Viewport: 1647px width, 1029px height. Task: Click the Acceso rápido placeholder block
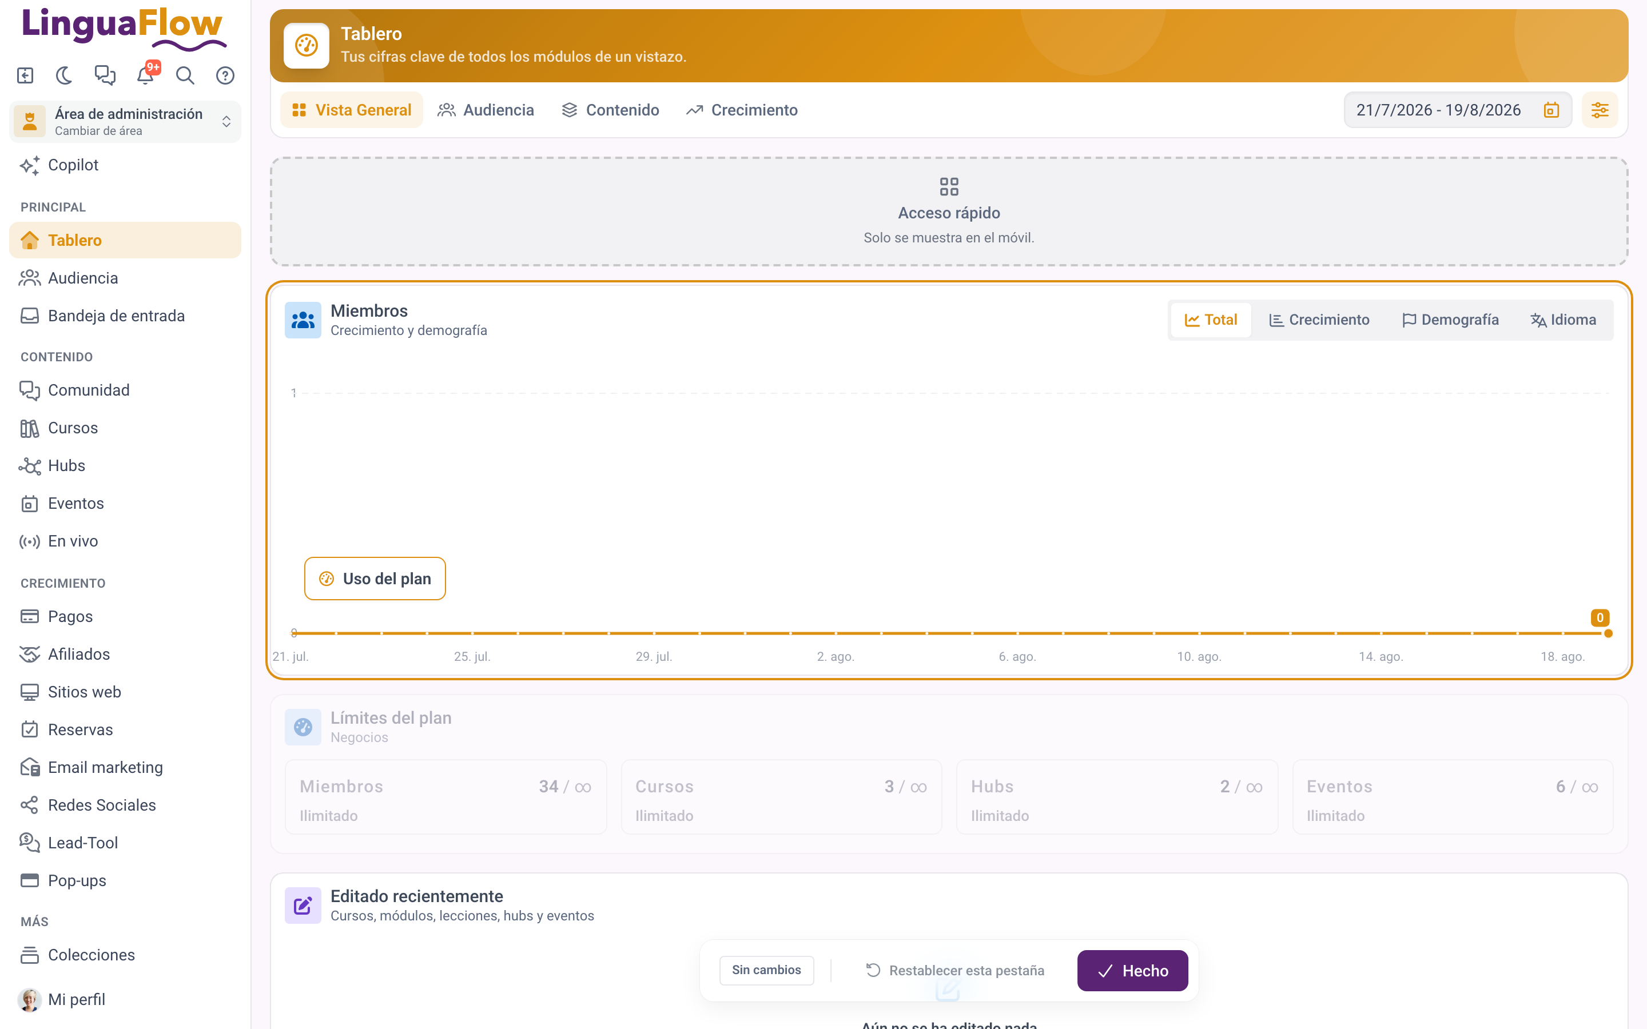pyautogui.click(x=949, y=211)
